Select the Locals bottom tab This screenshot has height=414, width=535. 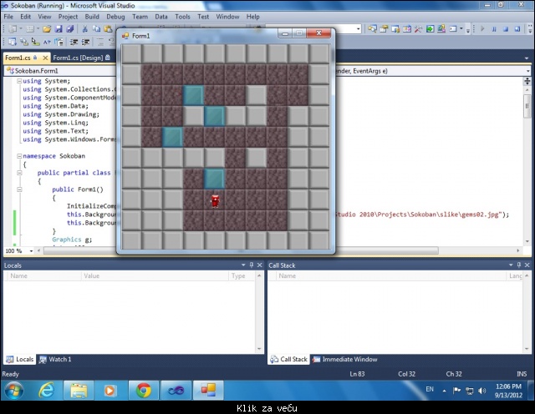point(20,359)
